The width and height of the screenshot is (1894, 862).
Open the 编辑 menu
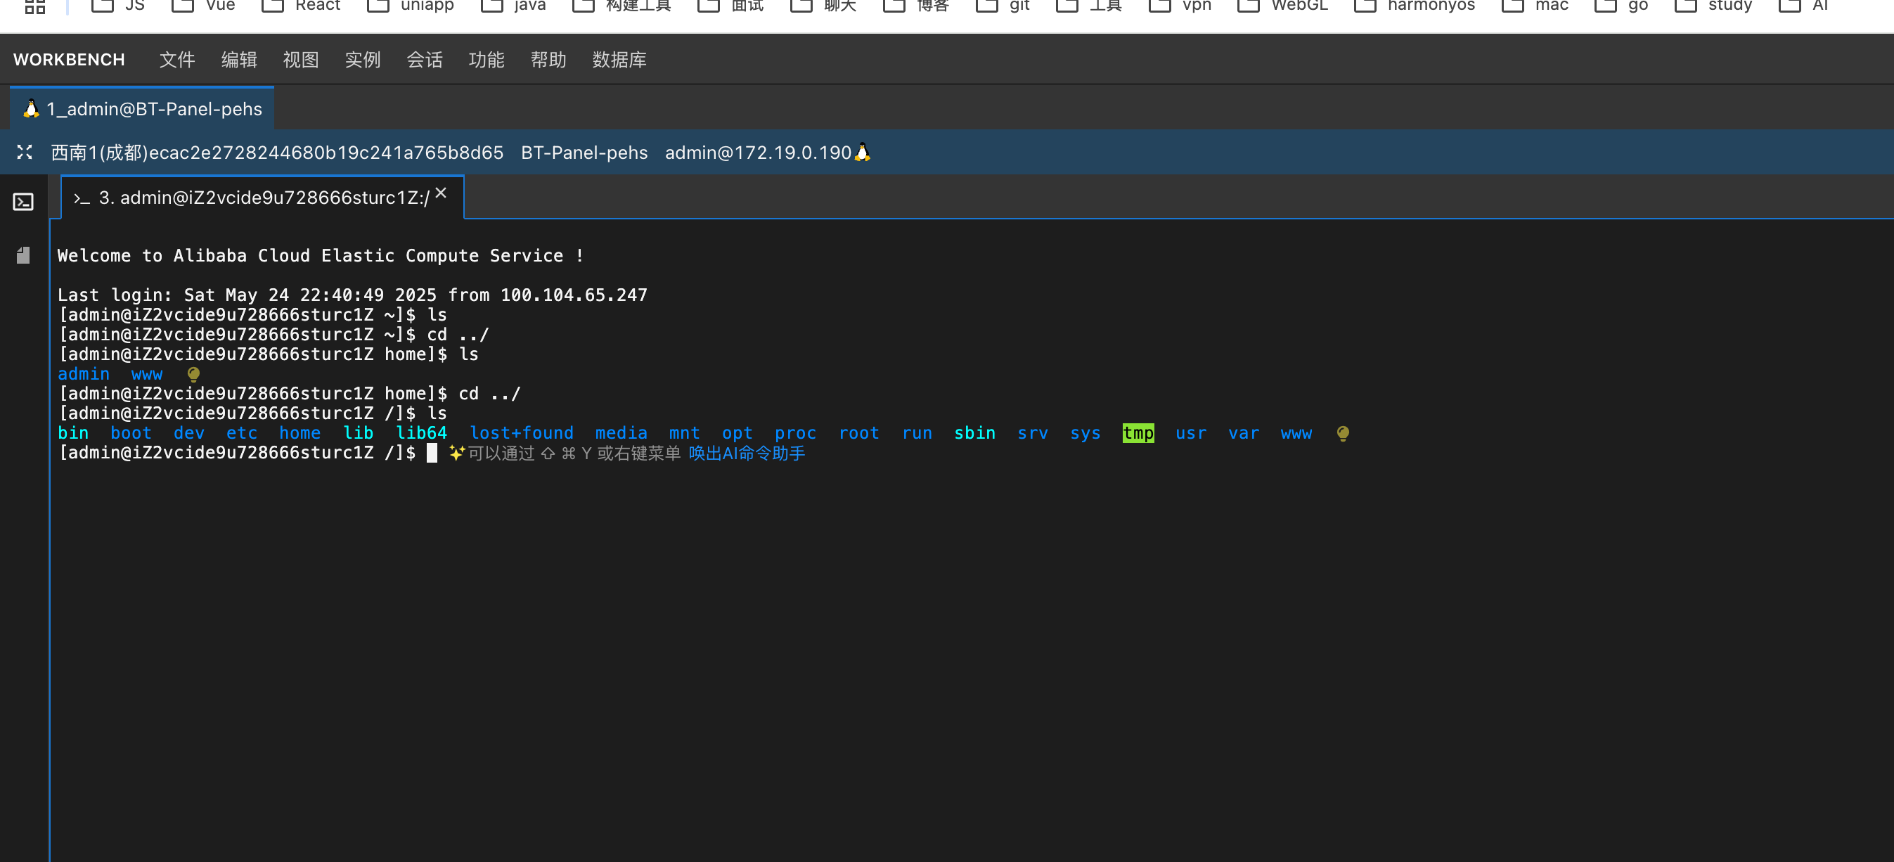coord(239,60)
